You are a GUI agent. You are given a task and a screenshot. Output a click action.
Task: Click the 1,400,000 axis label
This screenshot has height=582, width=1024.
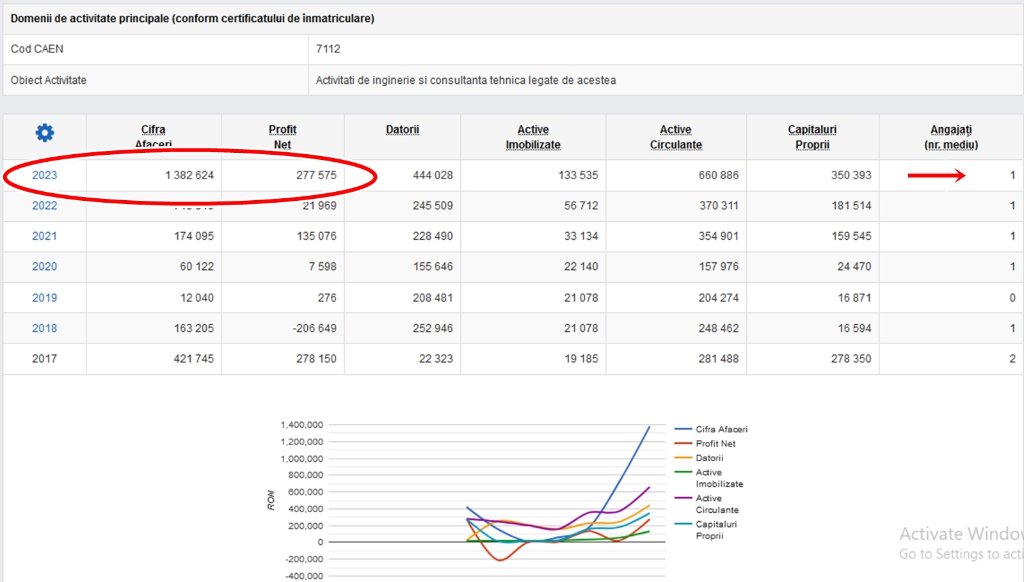pos(301,425)
